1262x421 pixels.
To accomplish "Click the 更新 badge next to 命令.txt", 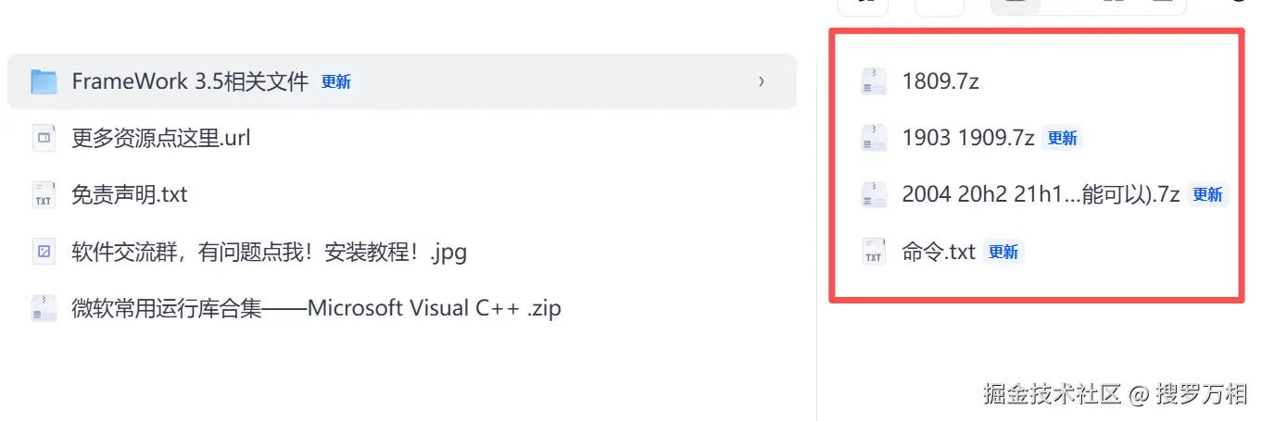I will click(1003, 252).
